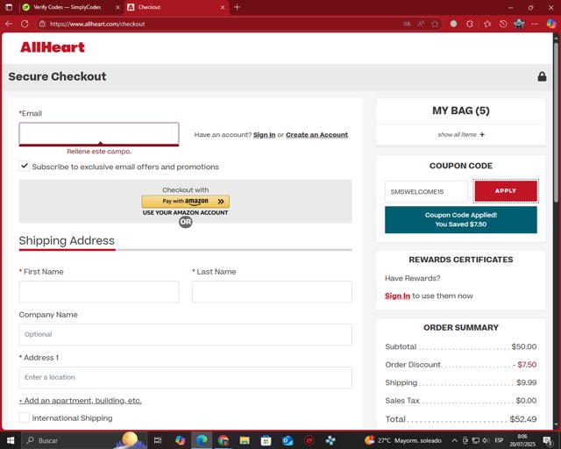This screenshot has width=561, height=449.
Task: Go back with the browser back arrow
Action: 9,24
